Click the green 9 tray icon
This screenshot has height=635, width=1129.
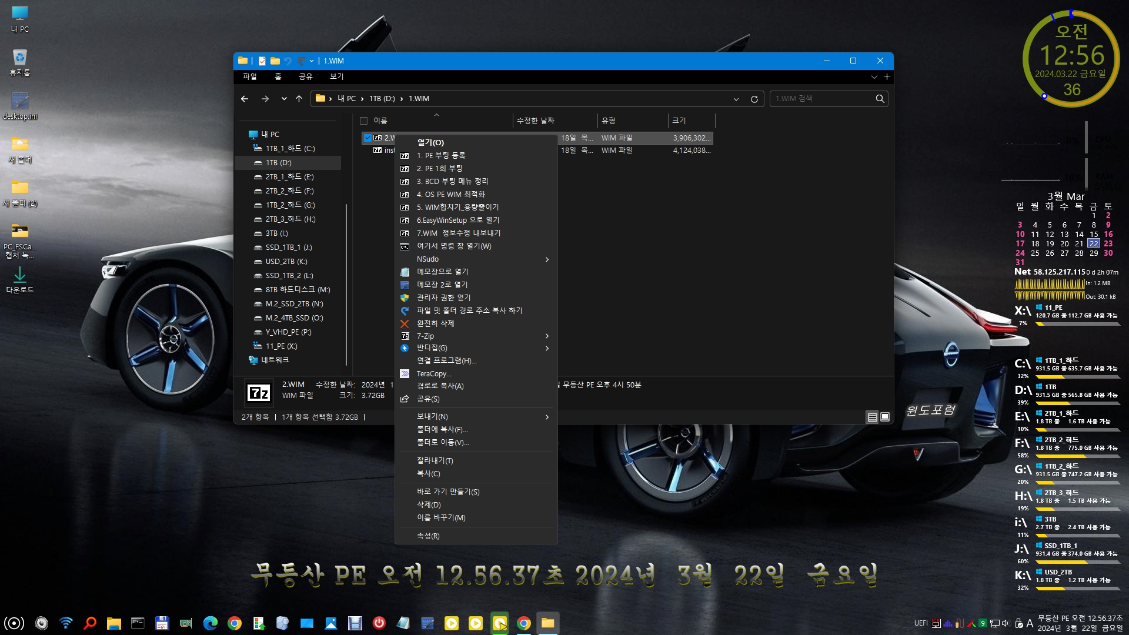point(983,623)
